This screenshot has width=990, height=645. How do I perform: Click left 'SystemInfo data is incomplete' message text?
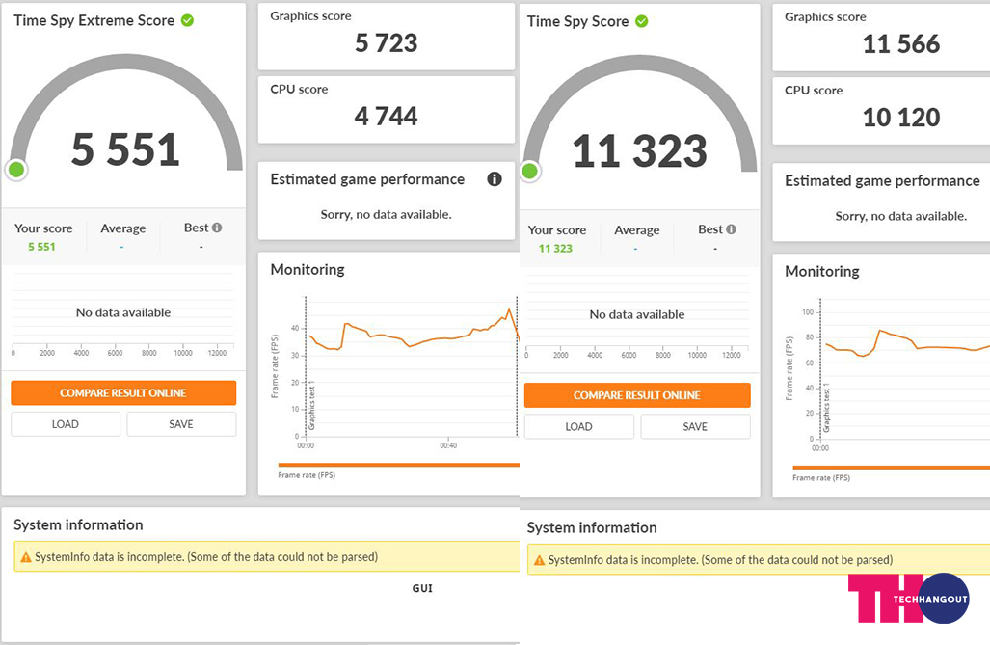click(206, 557)
